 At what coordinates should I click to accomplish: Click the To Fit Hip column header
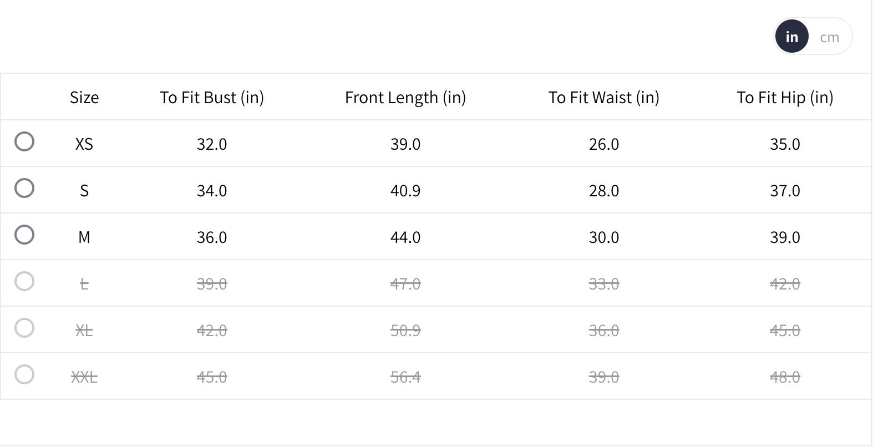tap(785, 98)
